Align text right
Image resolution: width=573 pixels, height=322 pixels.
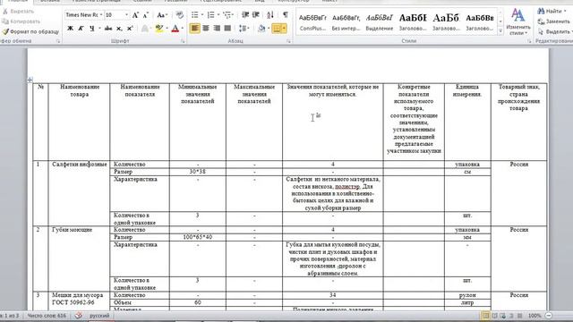(217, 28)
